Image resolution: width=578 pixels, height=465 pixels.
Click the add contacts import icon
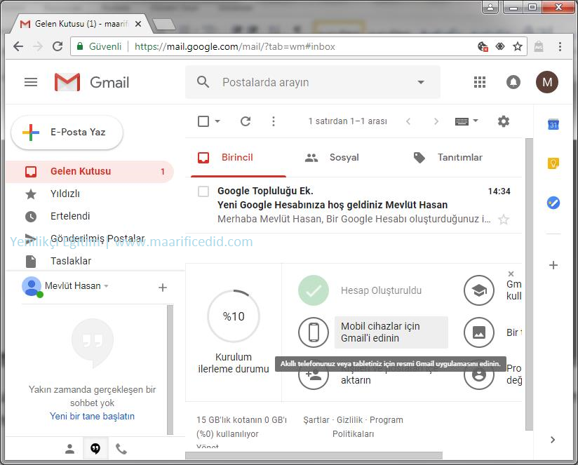pos(314,375)
